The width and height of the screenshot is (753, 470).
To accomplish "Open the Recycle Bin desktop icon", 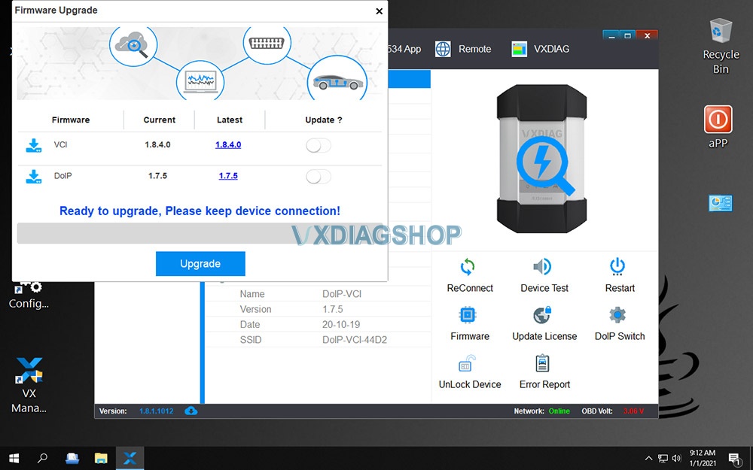I will [x=721, y=46].
